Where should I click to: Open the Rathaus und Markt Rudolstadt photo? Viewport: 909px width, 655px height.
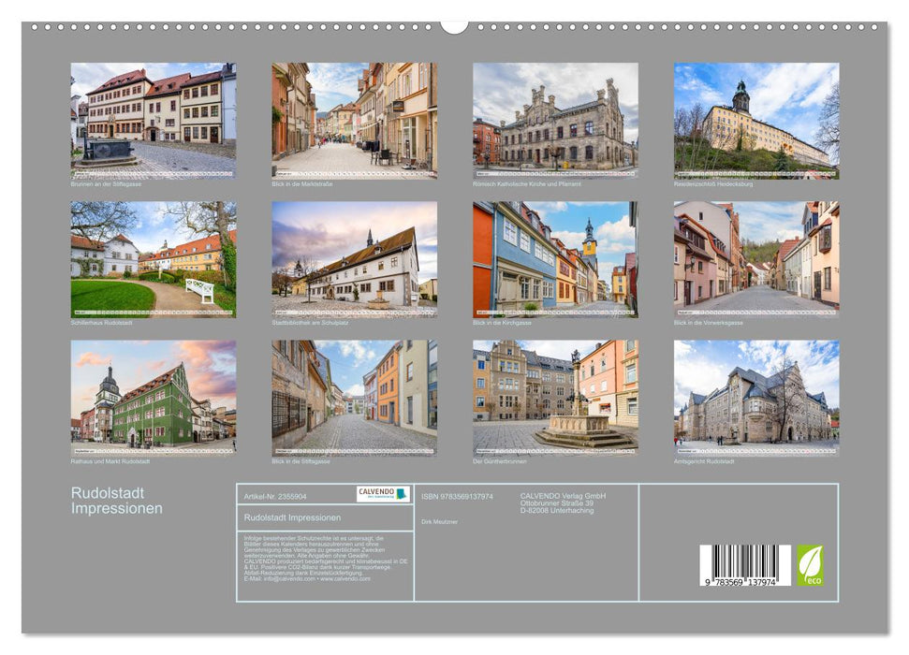point(153,399)
